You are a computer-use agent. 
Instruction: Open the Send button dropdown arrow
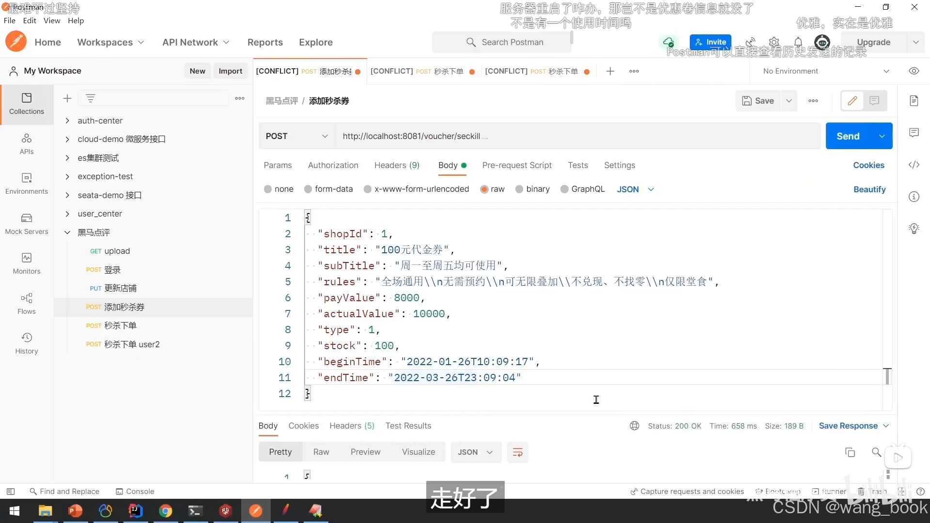tap(882, 136)
